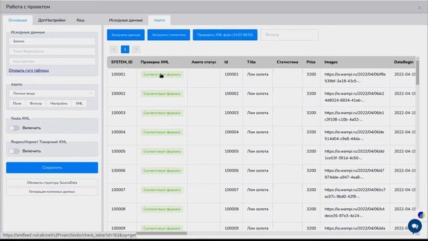This screenshot has width=428, height=241.
Task: Click the vertical table scrollbar
Action: 417,72
